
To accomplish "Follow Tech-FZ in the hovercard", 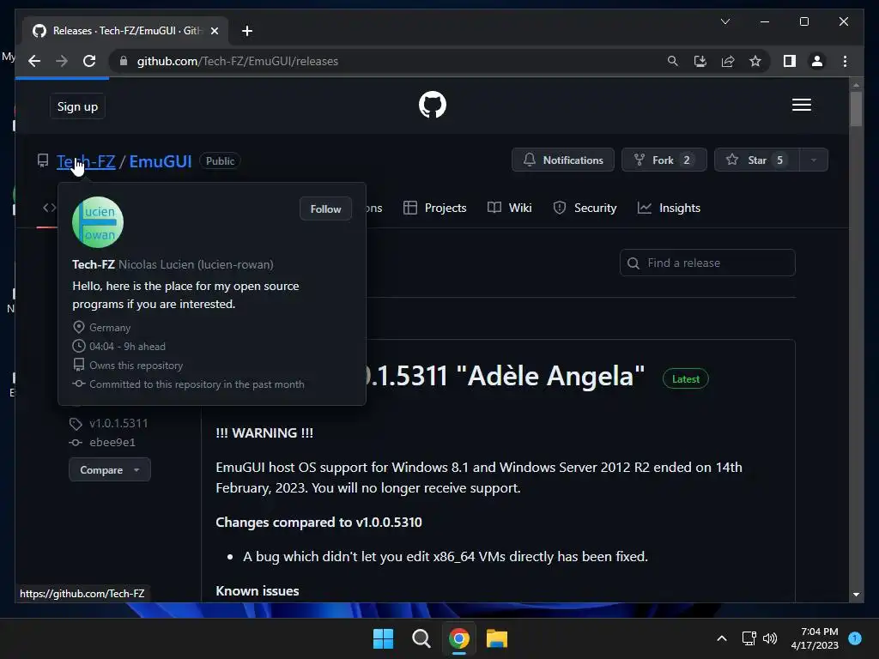I will tap(325, 209).
